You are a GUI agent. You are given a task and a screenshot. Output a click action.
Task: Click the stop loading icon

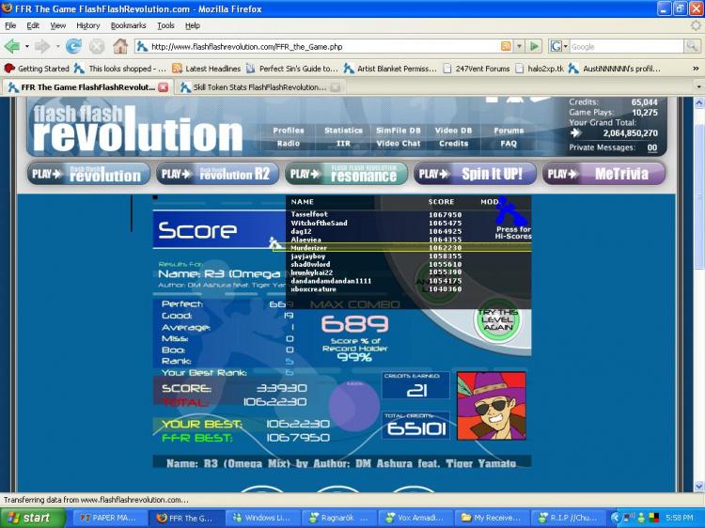pyautogui.click(x=97, y=46)
